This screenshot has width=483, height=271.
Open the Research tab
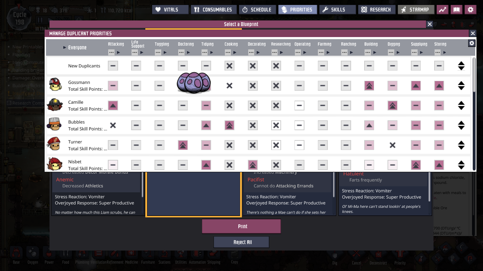tap(376, 10)
